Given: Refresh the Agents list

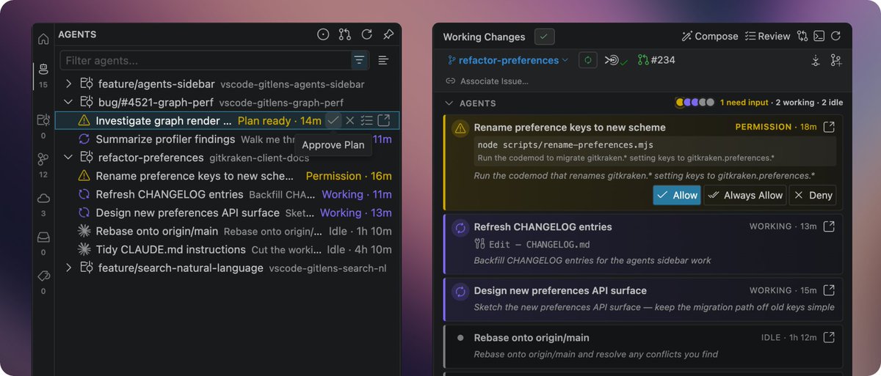Looking at the screenshot, I should tap(366, 34).
